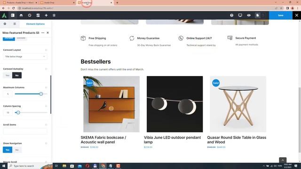Click the Scroll Items input field
Viewport: 301px width, 169px height.
tap(25, 131)
